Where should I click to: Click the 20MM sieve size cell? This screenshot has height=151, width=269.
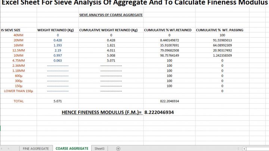point(18,40)
